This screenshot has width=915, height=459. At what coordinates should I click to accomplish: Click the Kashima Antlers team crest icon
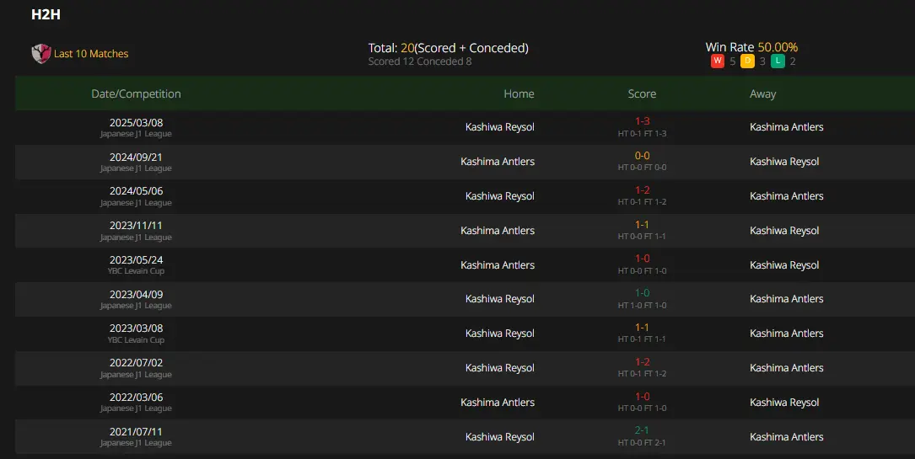40,54
